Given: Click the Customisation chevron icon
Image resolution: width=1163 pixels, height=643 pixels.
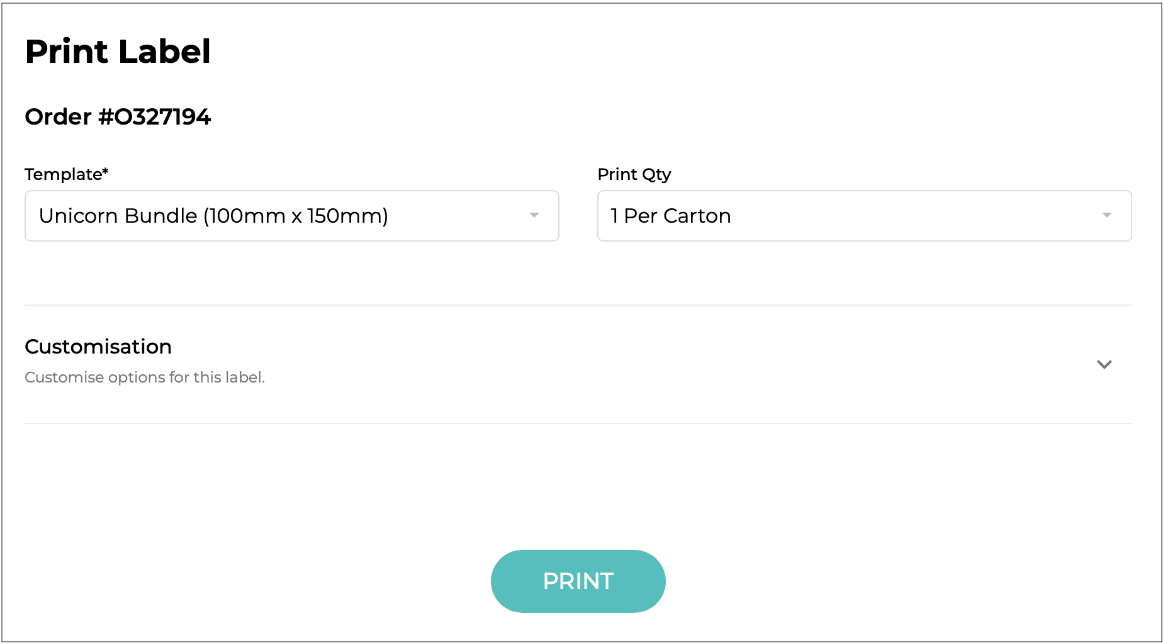Looking at the screenshot, I should 1104,364.
